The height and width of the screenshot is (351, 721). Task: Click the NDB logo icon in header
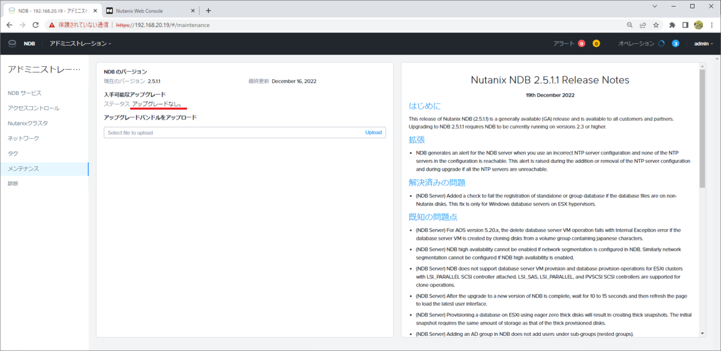point(12,43)
